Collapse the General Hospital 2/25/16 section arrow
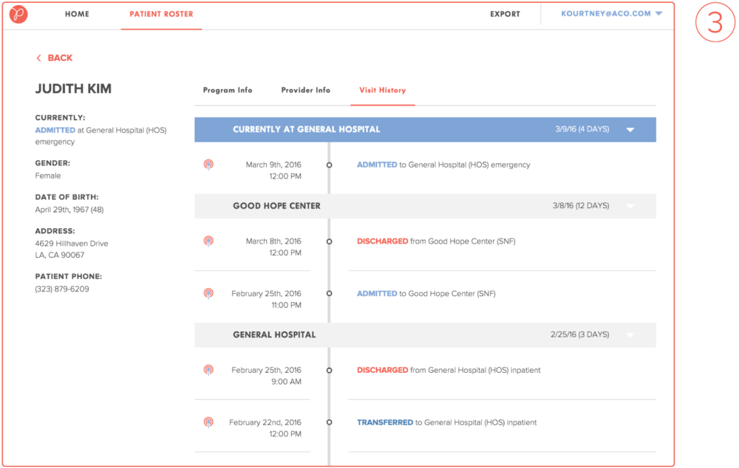 tap(630, 335)
